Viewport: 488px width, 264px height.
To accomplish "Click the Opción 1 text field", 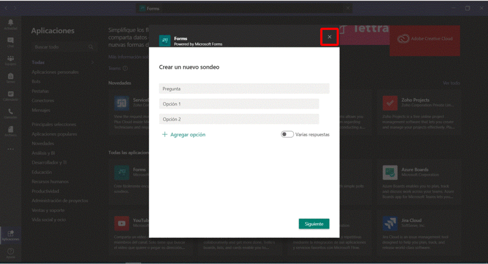I will point(239,104).
